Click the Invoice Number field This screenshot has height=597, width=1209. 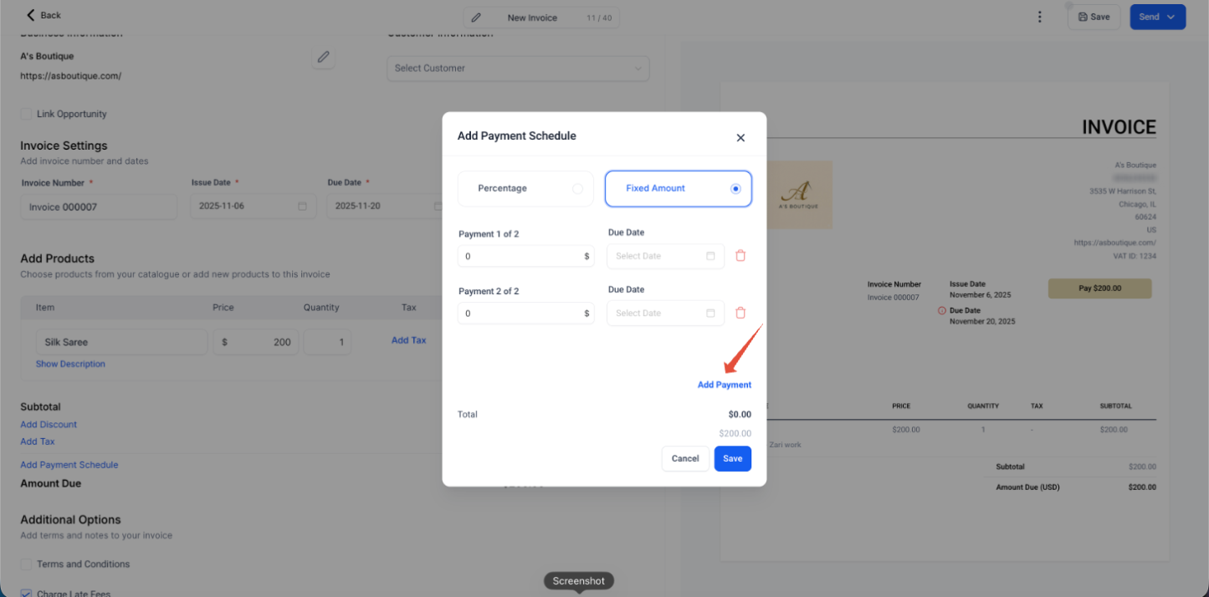(x=99, y=207)
